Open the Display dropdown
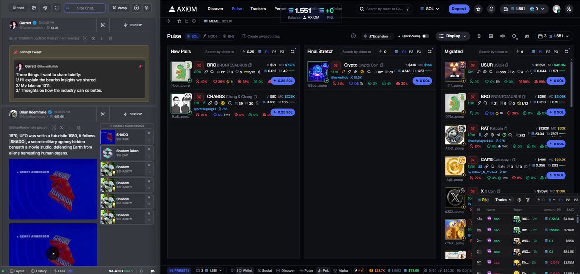 [453, 36]
